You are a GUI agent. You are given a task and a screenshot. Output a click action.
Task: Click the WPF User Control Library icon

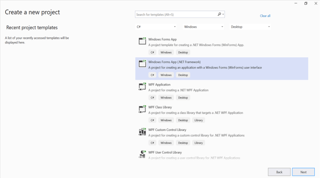click(142, 154)
